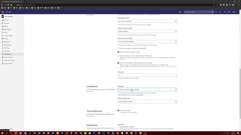Open the GitLab logo home link
The image size is (241, 135).
coord(3,12)
